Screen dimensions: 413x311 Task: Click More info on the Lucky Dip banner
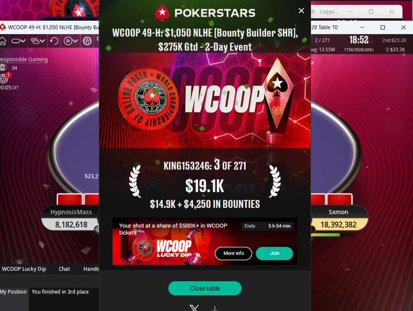click(234, 253)
